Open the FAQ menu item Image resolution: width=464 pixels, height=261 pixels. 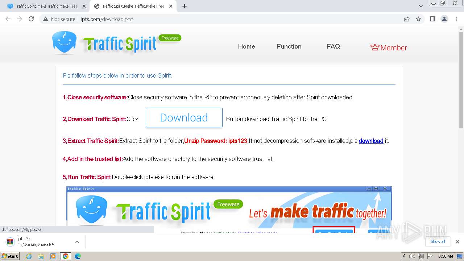[x=333, y=46]
